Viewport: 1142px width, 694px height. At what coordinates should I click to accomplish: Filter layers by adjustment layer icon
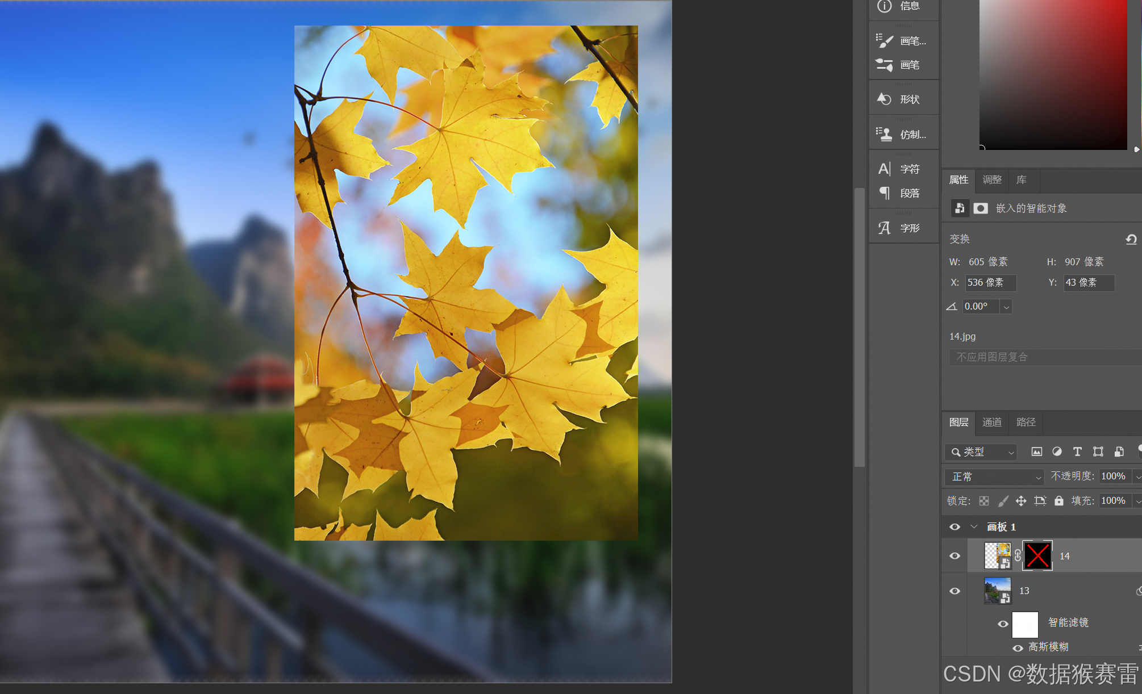tap(1057, 452)
